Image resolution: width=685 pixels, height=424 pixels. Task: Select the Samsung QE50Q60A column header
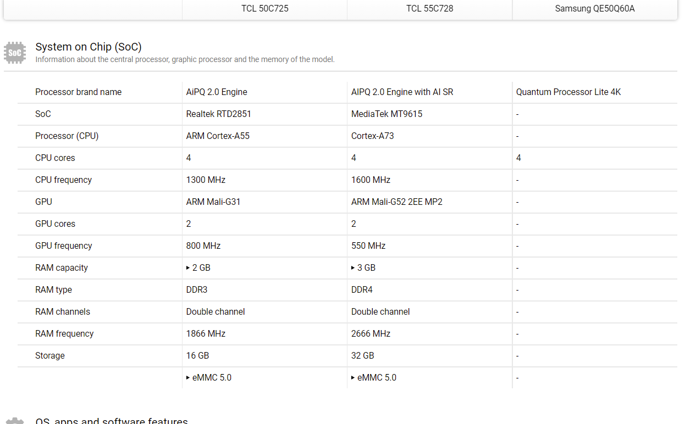595,9
